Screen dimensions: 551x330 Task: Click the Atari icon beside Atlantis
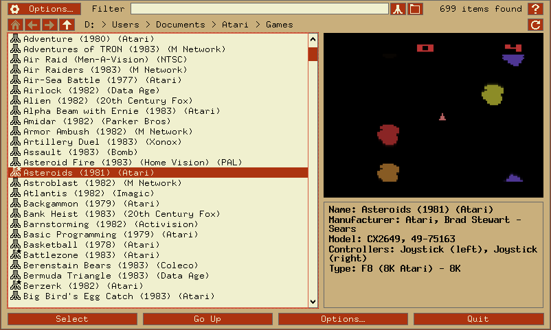tap(16, 193)
